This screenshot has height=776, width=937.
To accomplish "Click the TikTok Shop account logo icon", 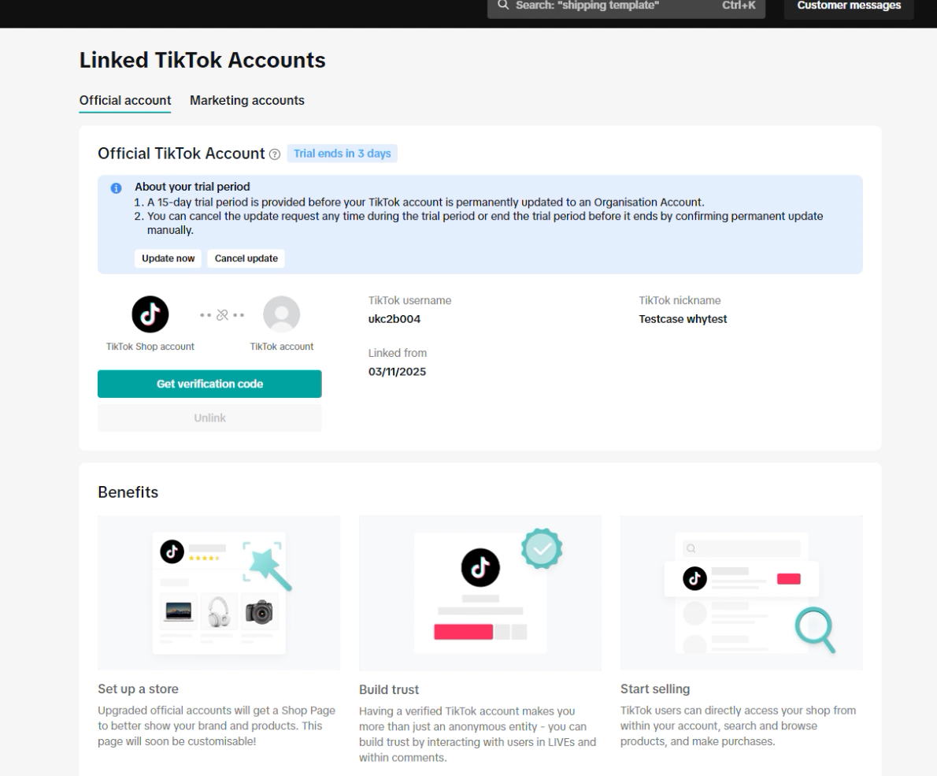I will (x=150, y=315).
